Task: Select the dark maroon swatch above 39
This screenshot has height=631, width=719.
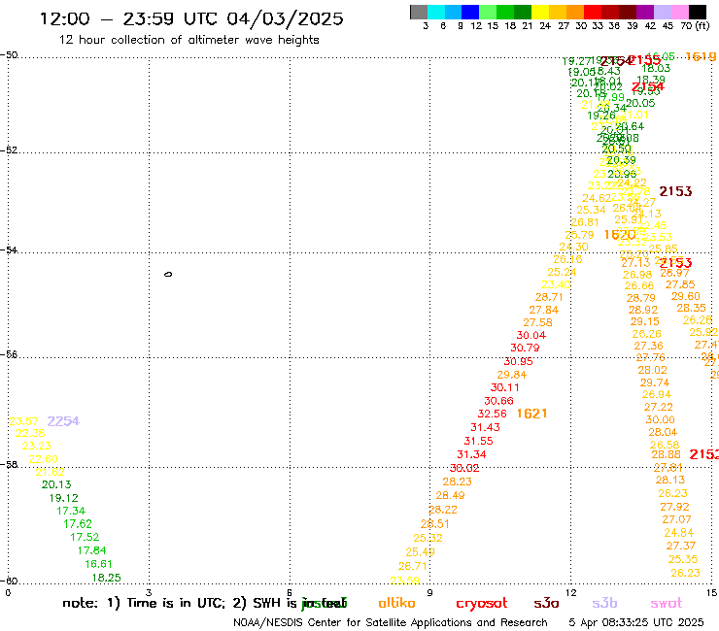Action: tap(628, 12)
